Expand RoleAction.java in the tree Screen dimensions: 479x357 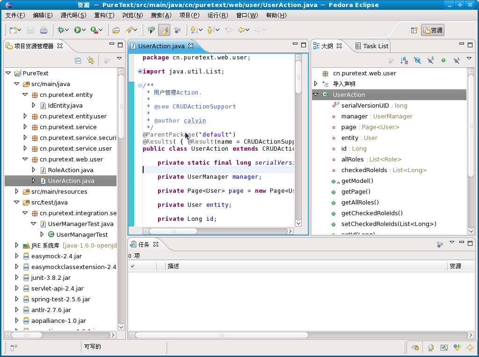point(34,170)
